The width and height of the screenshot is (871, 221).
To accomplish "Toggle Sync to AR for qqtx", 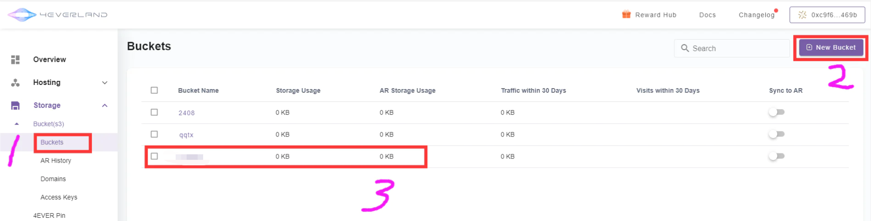I will coord(777,134).
